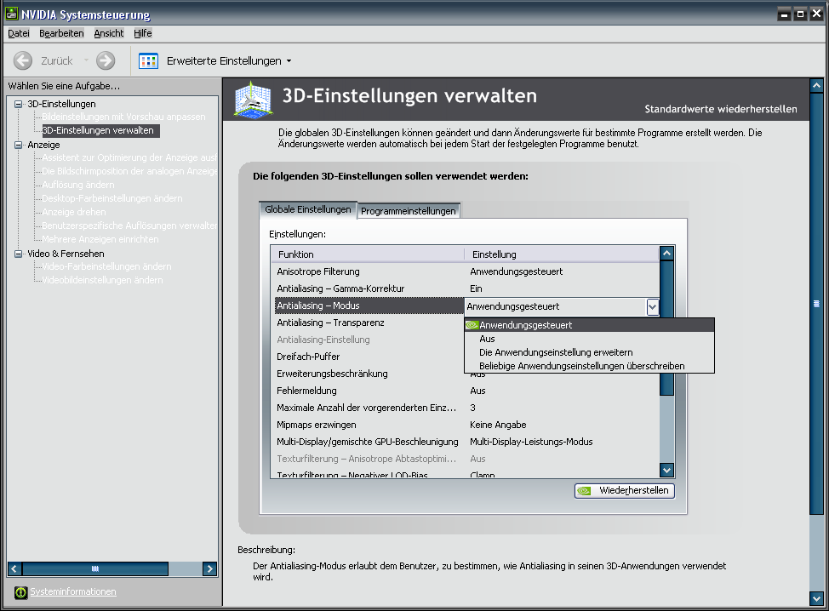Collapse the 3D-Einstellungen tree node

point(19,104)
